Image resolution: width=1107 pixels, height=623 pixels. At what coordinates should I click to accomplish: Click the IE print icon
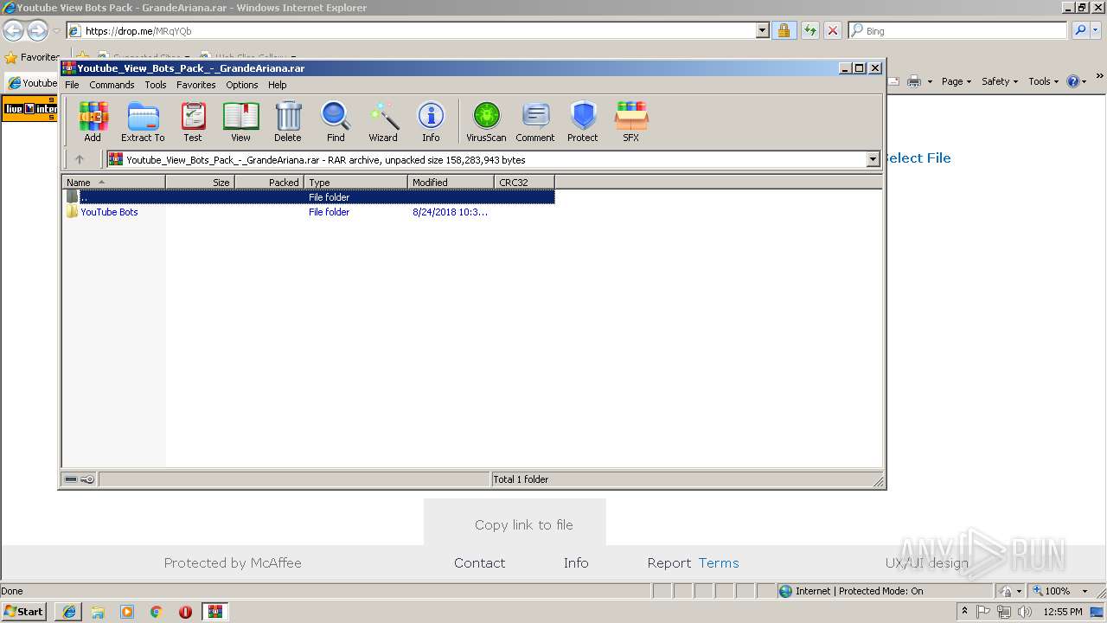914,81
